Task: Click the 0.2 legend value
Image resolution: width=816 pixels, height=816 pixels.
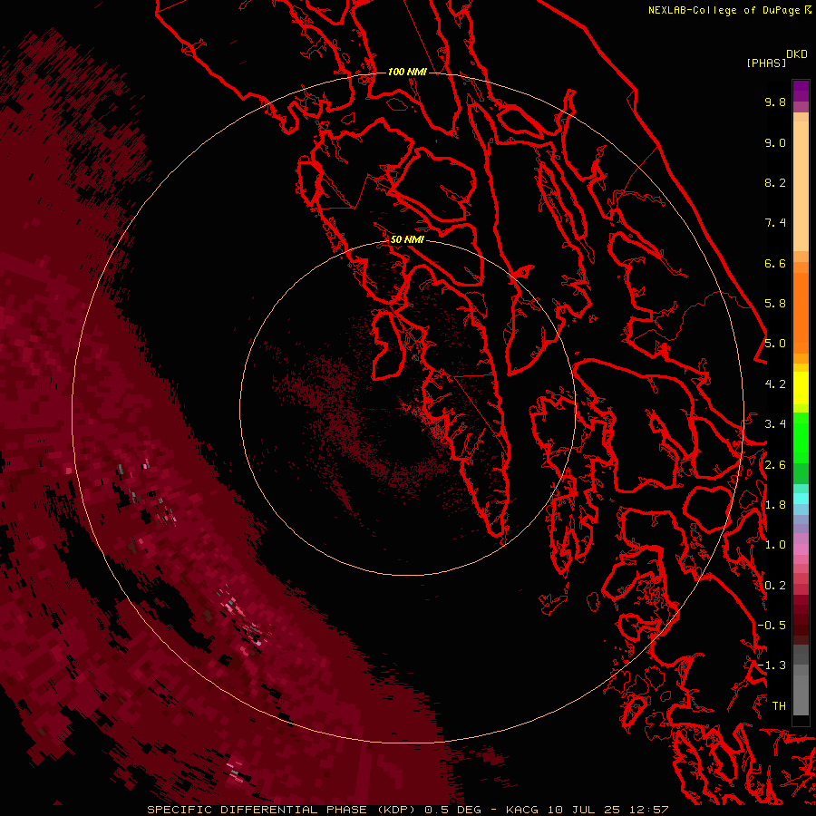Action: [775, 586]
